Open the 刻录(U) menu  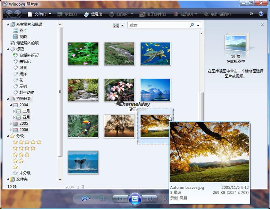[185, 14]
